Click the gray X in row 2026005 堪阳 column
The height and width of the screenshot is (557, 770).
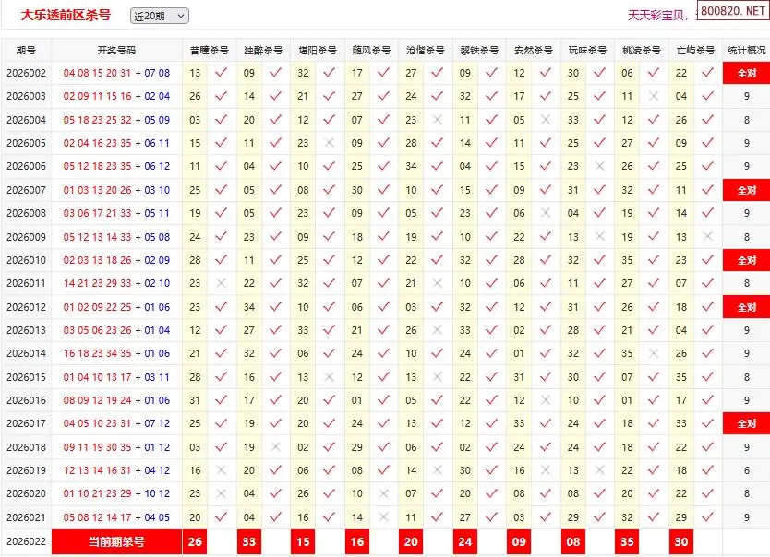(329, 143)
